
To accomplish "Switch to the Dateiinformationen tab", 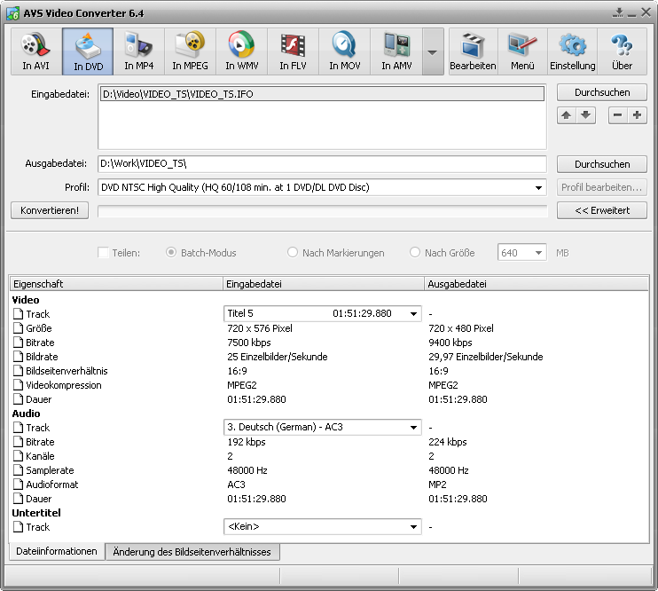I will pos(57,551).
